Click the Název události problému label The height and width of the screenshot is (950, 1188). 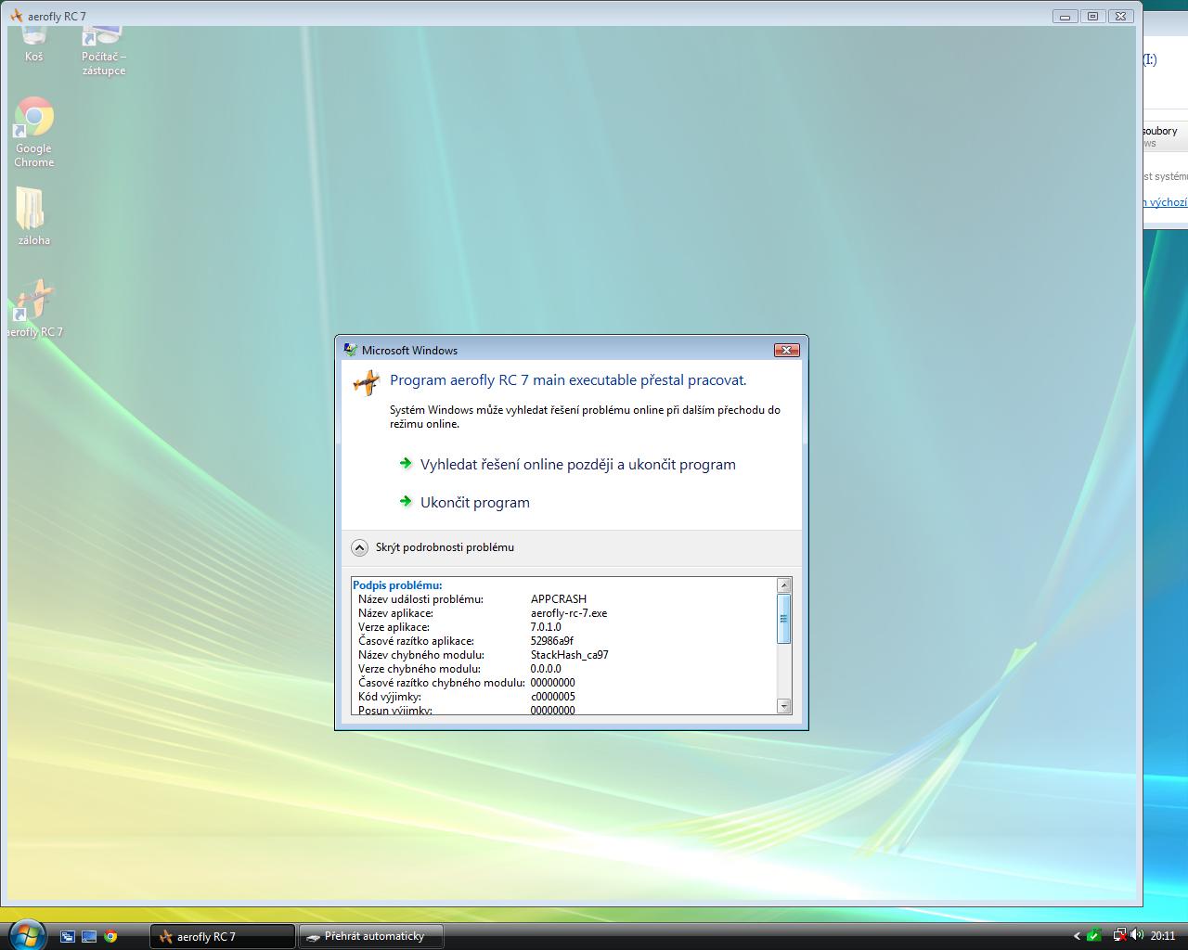tap(420, 599)
